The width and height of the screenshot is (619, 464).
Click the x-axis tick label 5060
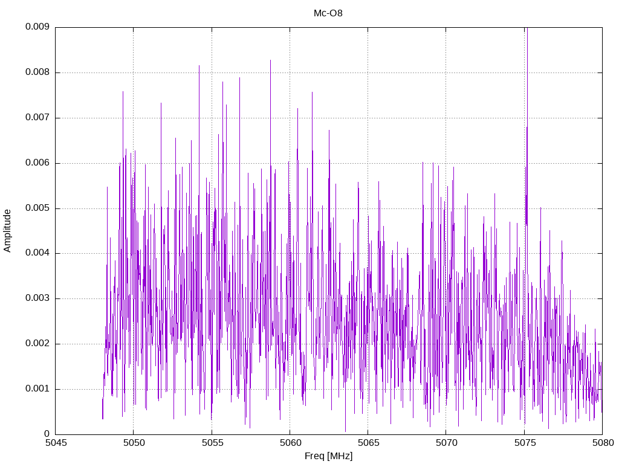[x=291, y=443]
